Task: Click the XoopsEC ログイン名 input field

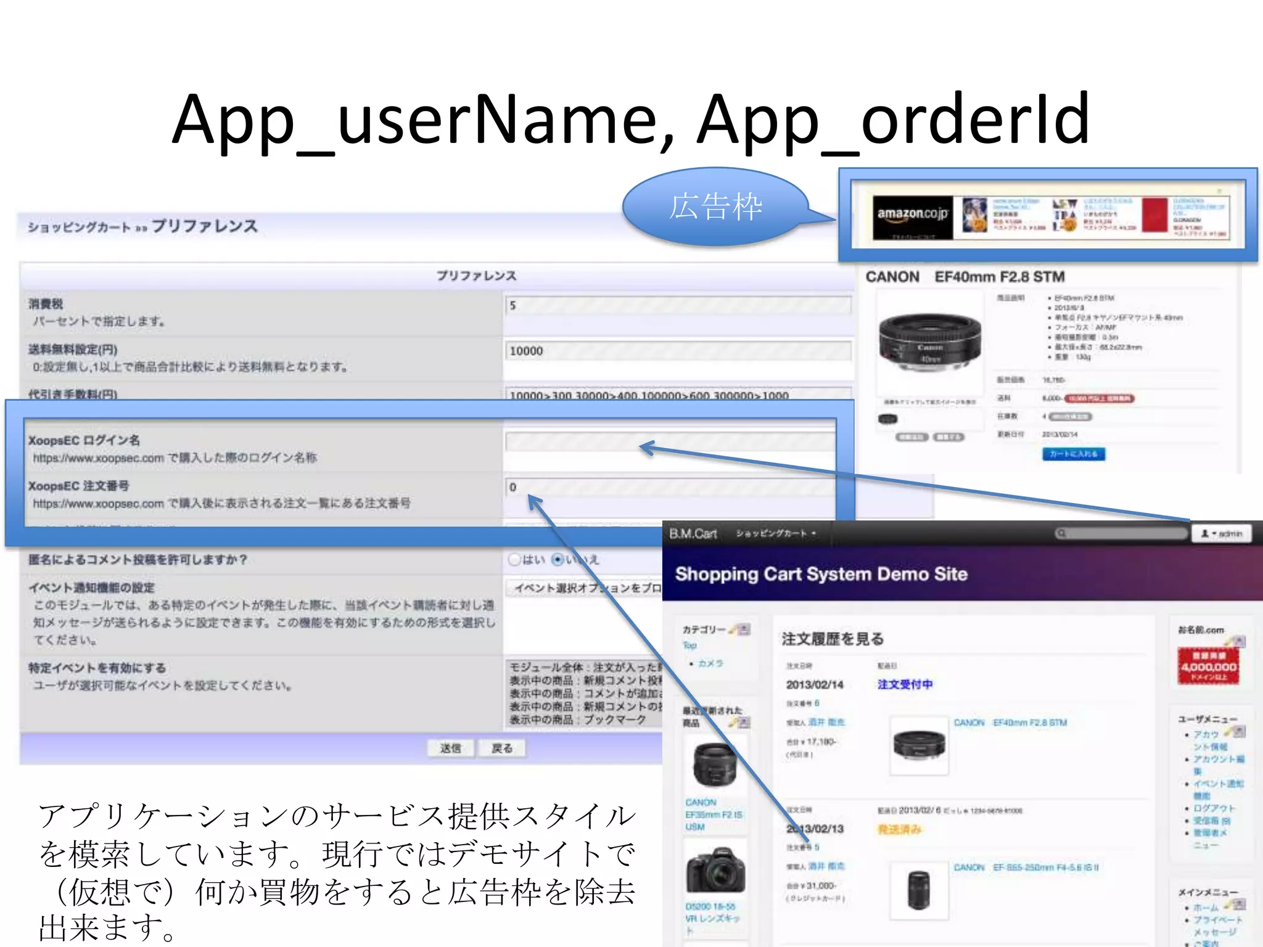Action: pyautogui.click(x=670, y=441)
